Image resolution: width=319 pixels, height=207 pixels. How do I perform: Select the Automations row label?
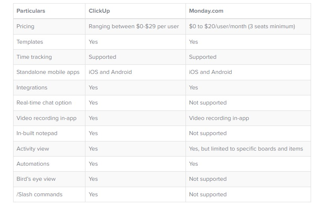click(33, 164)
